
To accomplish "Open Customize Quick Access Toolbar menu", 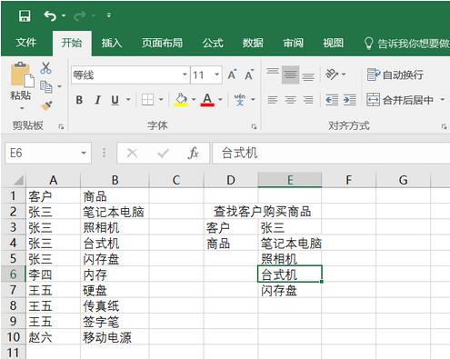I will [108, 15].
